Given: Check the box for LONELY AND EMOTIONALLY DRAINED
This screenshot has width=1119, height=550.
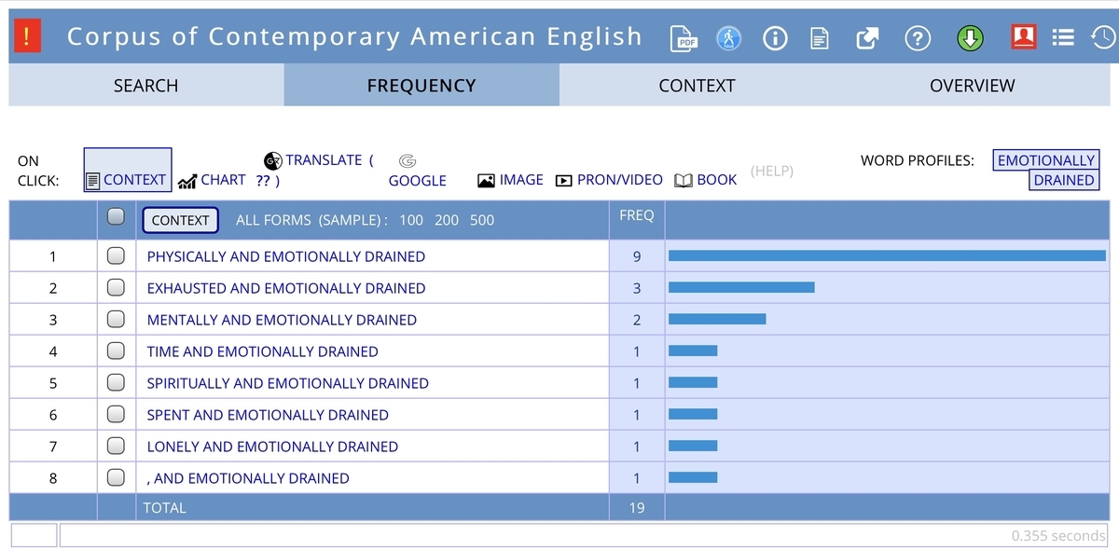Looking at the screenshot, I should coord(116,446).
